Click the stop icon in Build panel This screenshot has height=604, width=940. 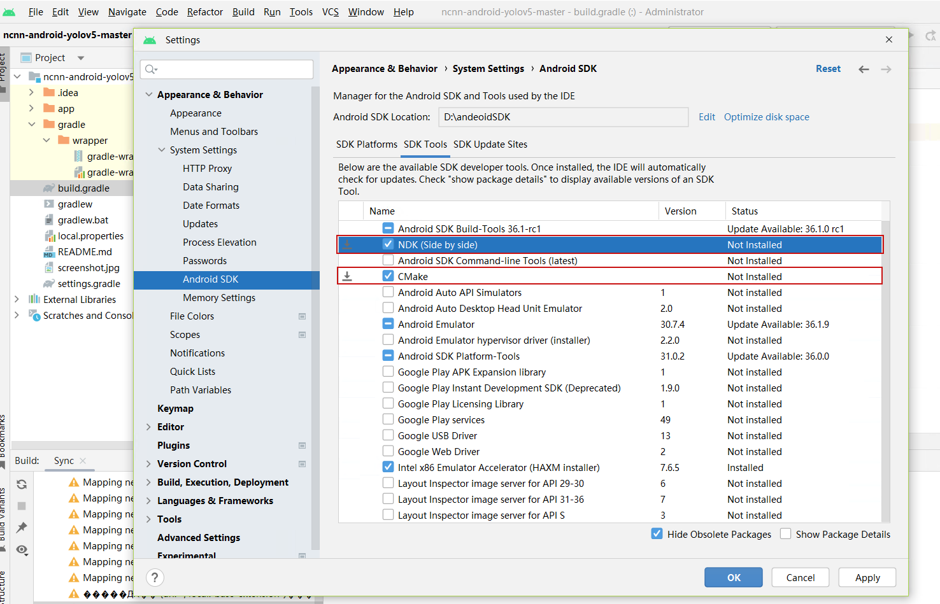pyautogui.click(x=22, y=506)
